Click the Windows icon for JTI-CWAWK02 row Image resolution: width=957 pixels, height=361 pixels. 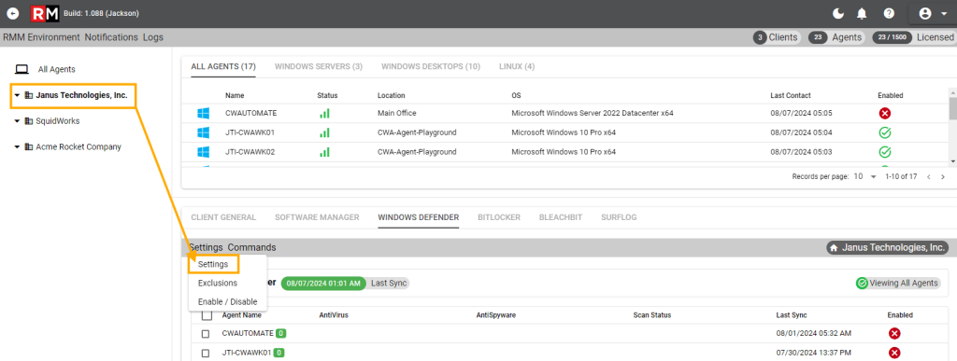203,152
